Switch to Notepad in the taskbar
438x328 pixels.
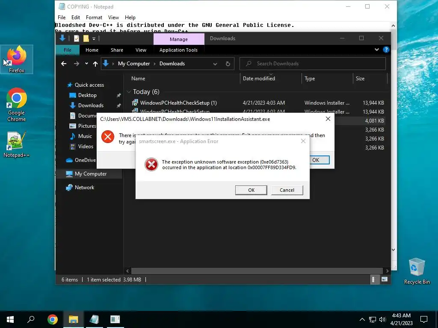tap(95, 319)
